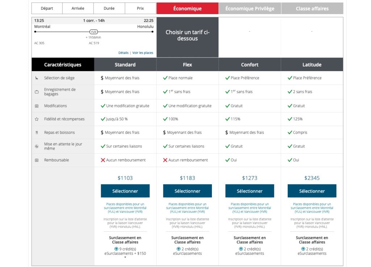Image resolution: width=371 pixels, height=267 pixels.
Task: Choose the Confort fare Sélectionner button
Action: tap(250, 191)
